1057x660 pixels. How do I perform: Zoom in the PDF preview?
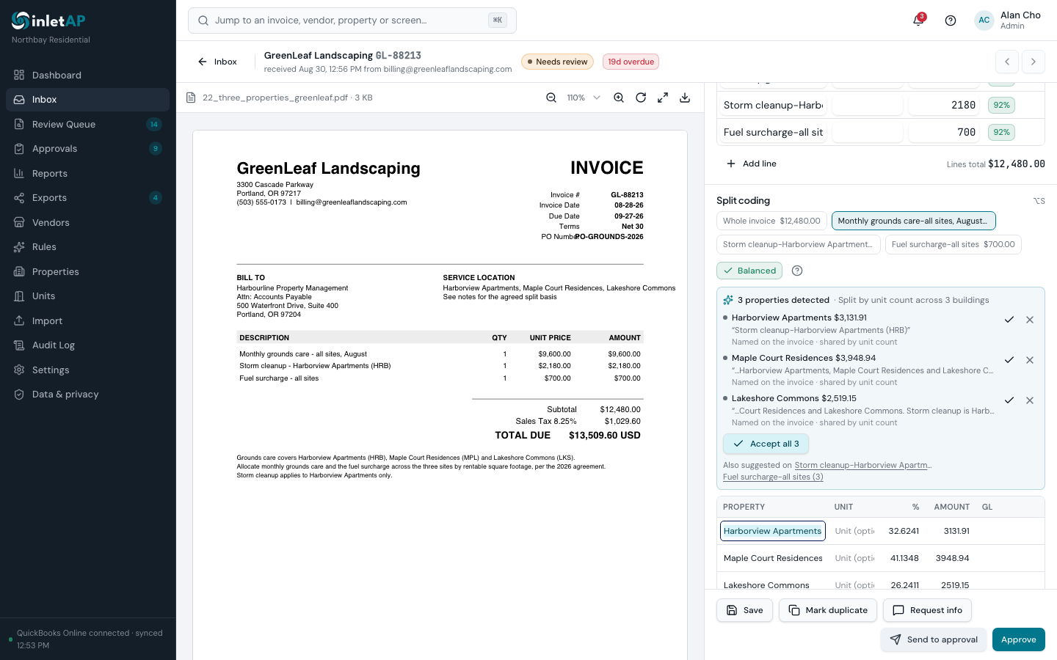pyautogui.click(x=619, y=98)
